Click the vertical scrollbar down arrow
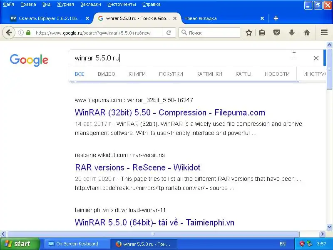The image size is (333, 250). (329, 227)
